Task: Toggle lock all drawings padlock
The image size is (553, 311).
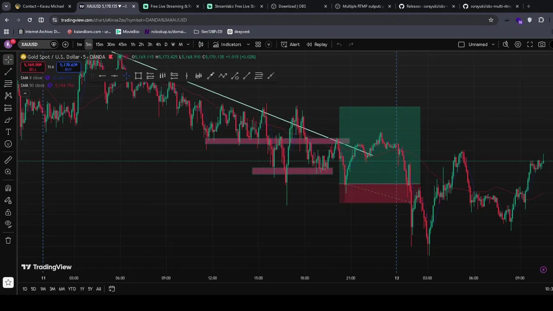Action: pyautogui.click(x=8, y=212)
